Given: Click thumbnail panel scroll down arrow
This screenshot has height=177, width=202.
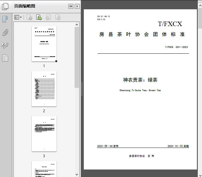Looking at the screenshot, I should (77, 175).
